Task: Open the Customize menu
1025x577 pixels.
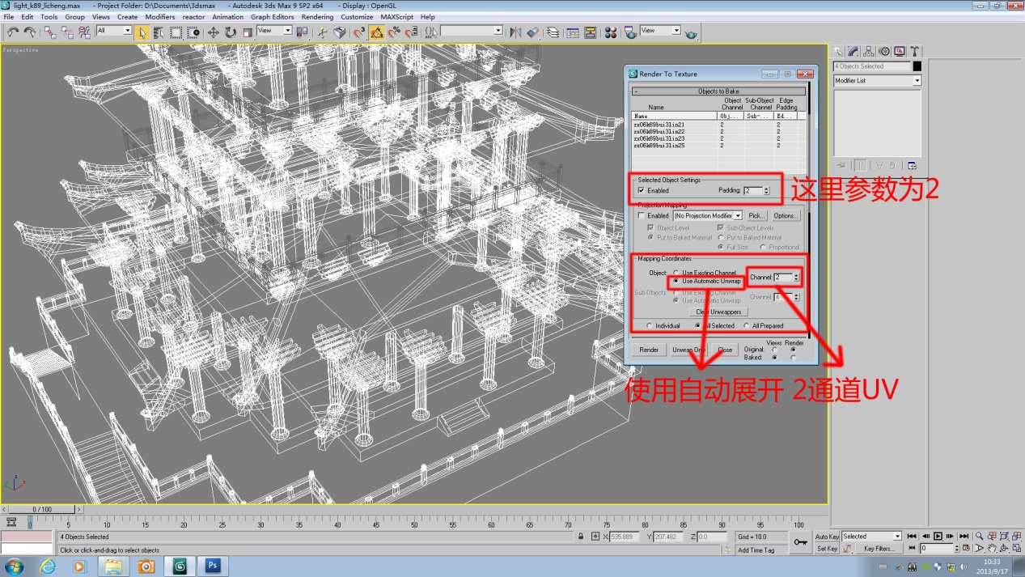Action: (x=357, y=16)
